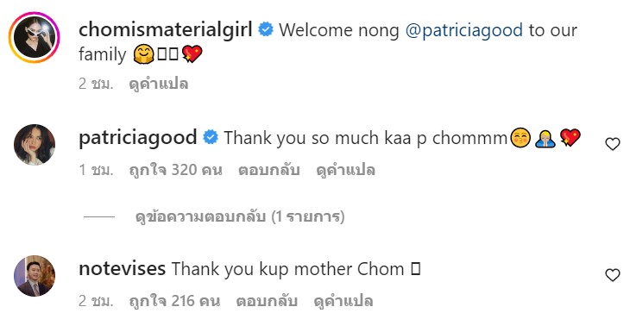
Task: Open patriciagood username profile
Action: (138, 138)
